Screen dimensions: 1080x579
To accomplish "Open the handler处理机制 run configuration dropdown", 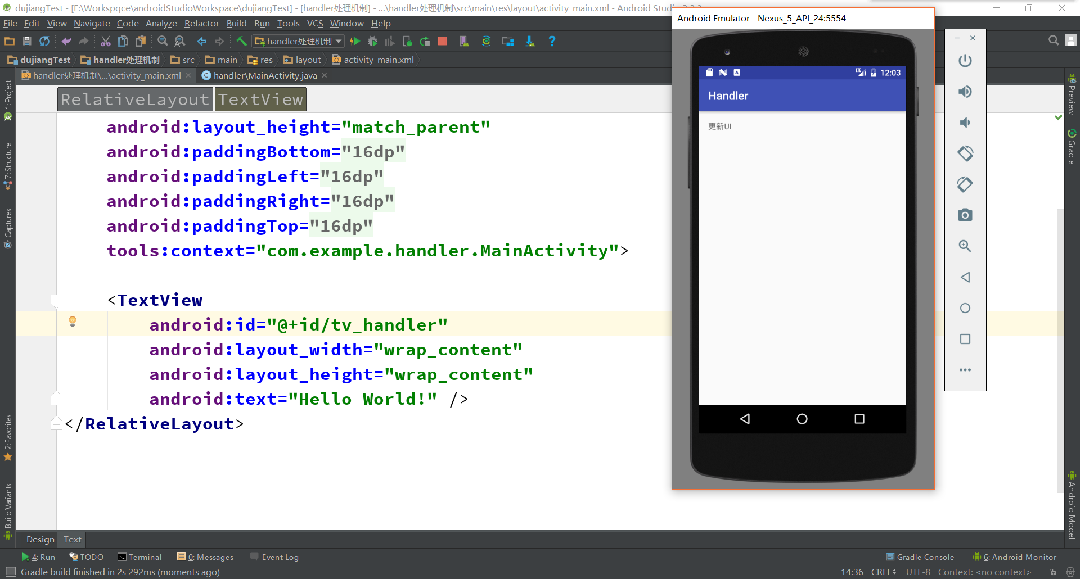I will [x=298, y=41].
